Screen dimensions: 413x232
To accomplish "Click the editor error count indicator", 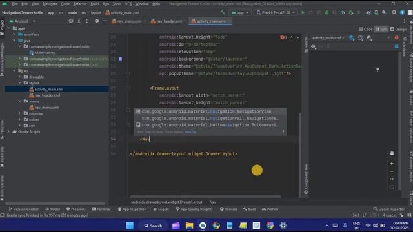I will pyautogui.click(x=283, y=37).
